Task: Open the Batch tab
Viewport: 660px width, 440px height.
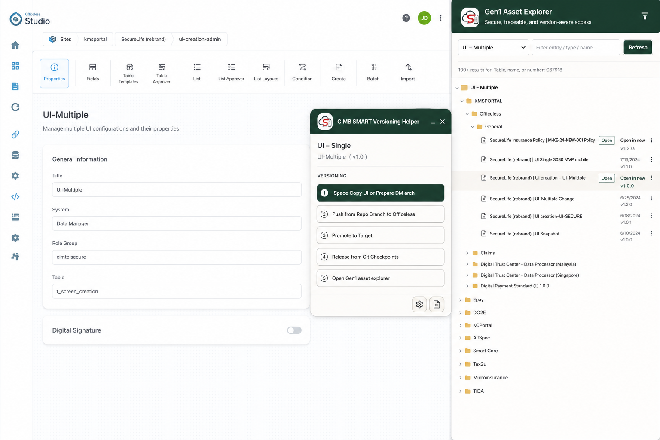Action: coord(373,73)
